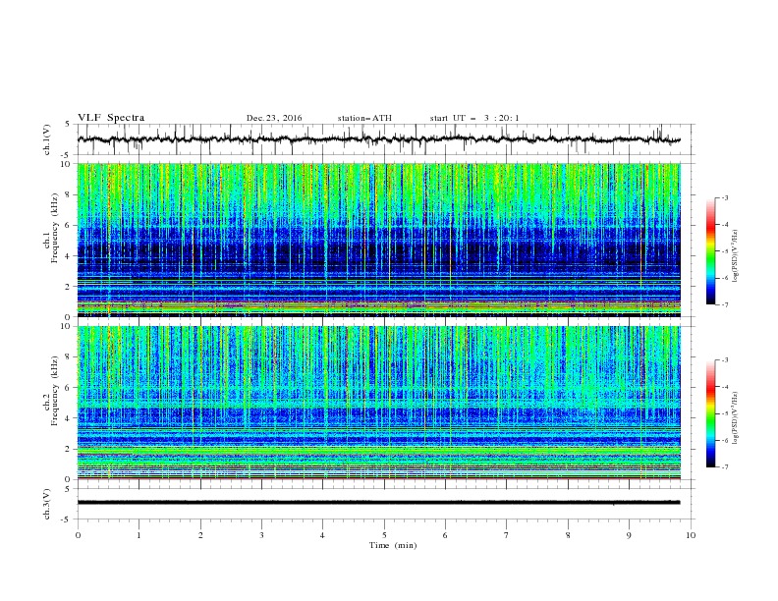Click the ch.2 Frequency (kHz) axis label
The height and width of the screenshot is (601, 778).
coord(52,391)
